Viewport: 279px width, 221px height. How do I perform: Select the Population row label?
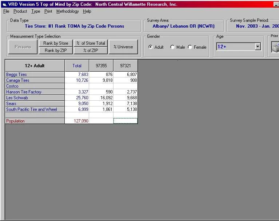(35, 121)
